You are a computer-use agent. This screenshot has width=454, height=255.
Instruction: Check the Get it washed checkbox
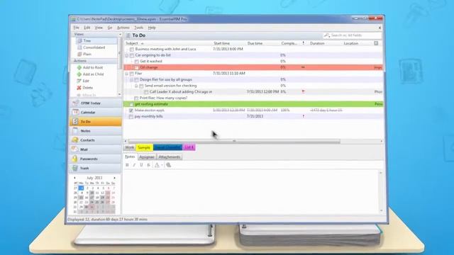pos(137,62)
